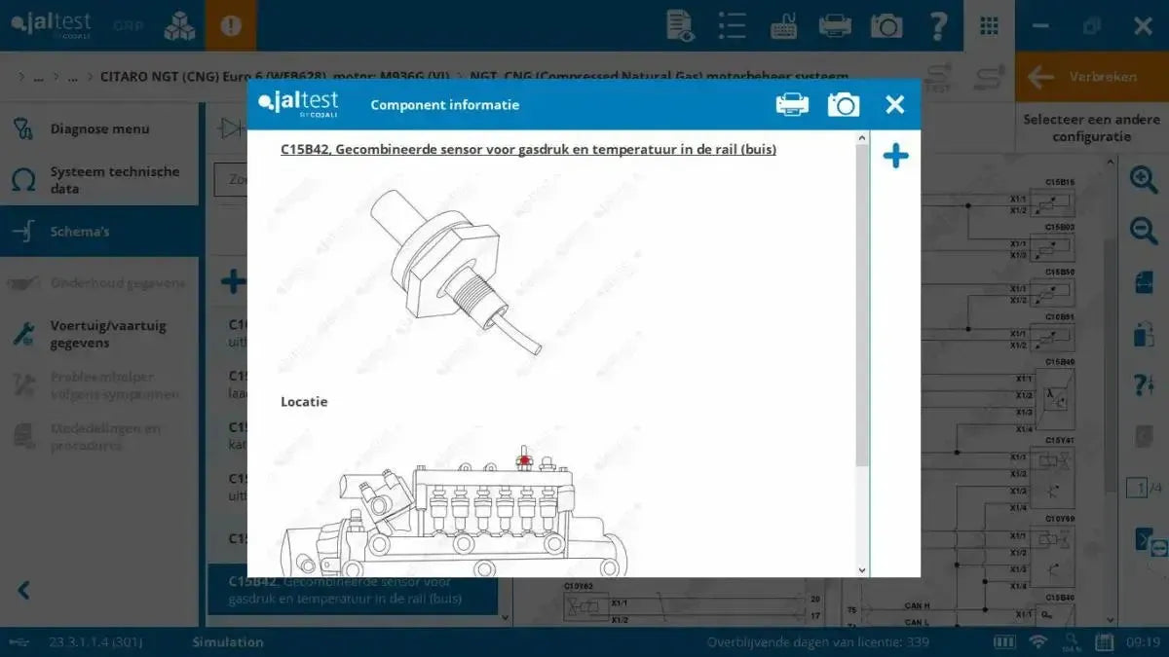Click the list icon in top toolbar
Viewport: 1169px width, 657px height.
[x=731, y=25]
